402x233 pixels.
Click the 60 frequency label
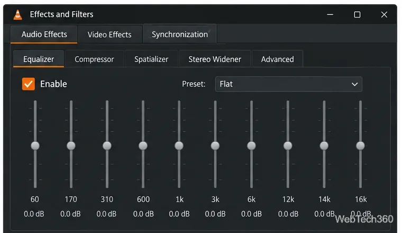(x=35, y=199)
